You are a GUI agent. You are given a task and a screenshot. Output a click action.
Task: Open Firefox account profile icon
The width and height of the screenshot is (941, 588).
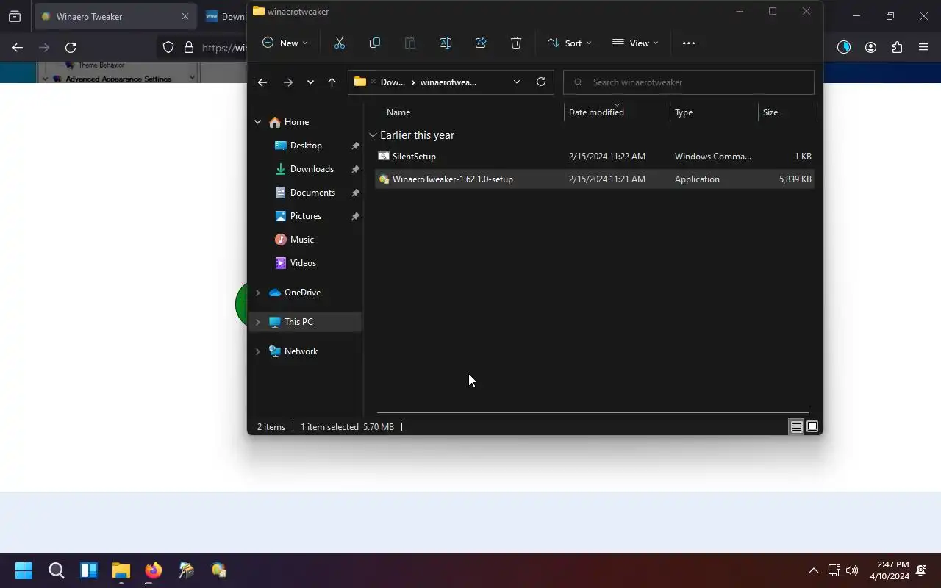pyautogui.click(x=870, y=48)
